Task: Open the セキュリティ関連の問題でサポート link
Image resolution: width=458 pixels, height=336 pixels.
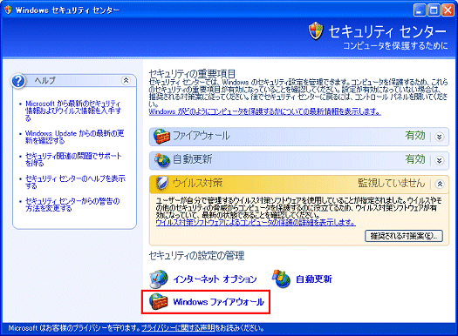Action: click(x=73, y=159)
